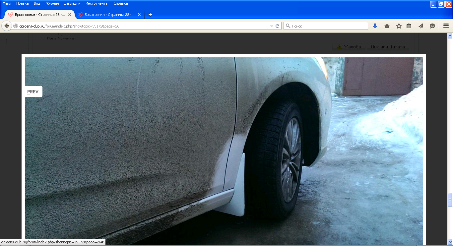Click the Ник или Цитата button
Viewport: 453px width, 246px height.
(x=388, y=47)
